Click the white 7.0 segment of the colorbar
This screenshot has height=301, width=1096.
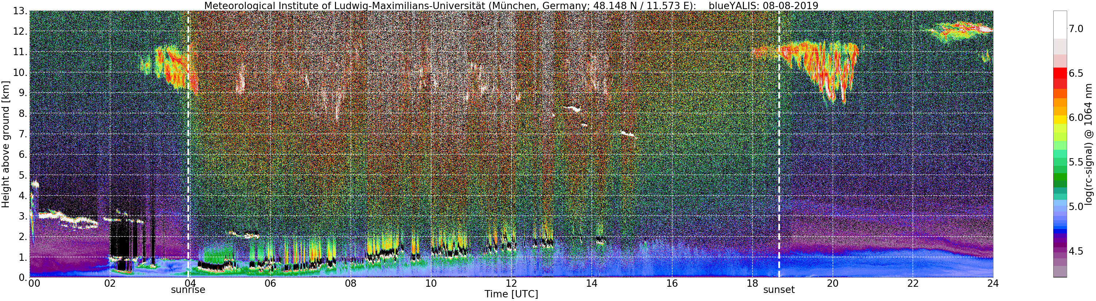coord(1059,25)
